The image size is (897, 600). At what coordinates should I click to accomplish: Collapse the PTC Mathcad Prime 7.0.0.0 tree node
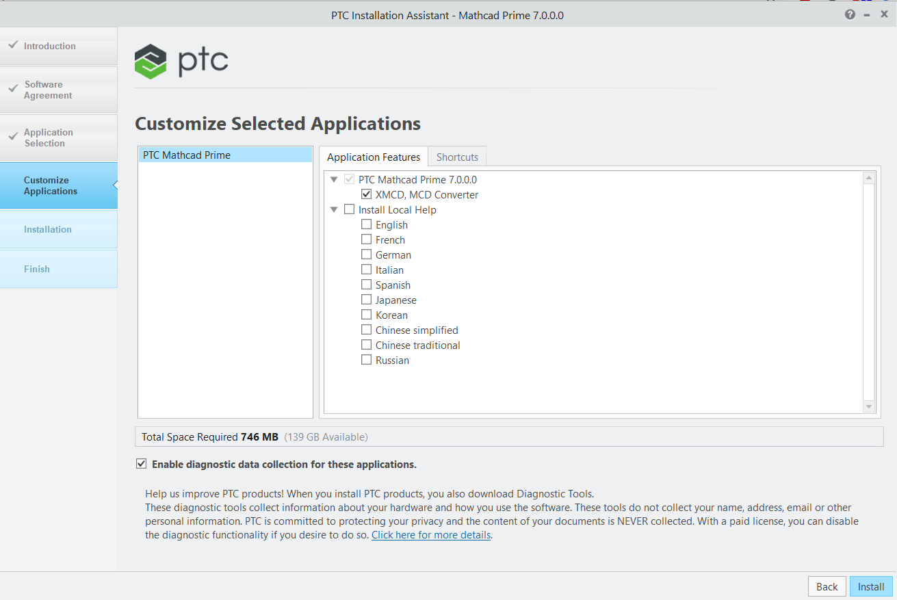click(334, 180)
